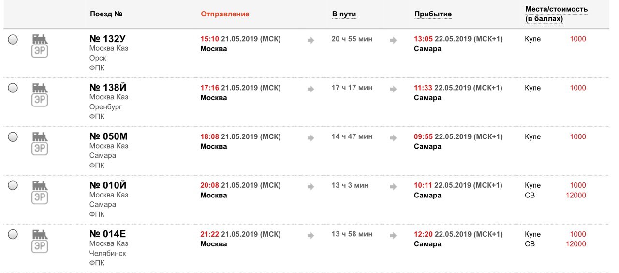Open train number № 010Й details
Viewport: 619px width, 273px height.
coord(108,185)
